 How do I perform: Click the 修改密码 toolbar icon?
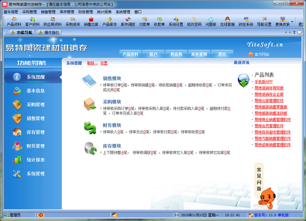[x=194, y=22]
